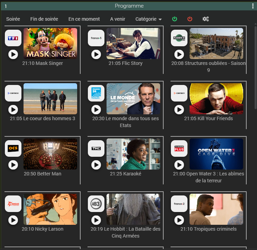257x250 pixels.
Task: Play Kill Your Friends
Action: (179, 109)
